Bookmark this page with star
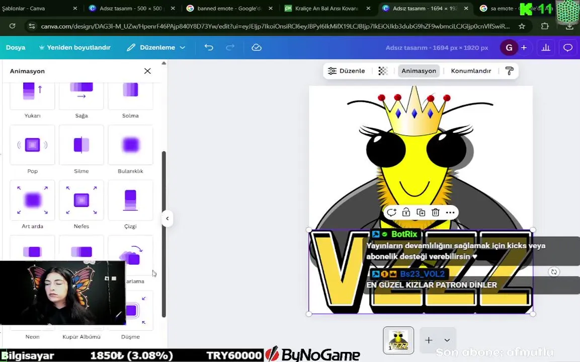Viewport: 580px width, 362px height. [x=522, y=26]
